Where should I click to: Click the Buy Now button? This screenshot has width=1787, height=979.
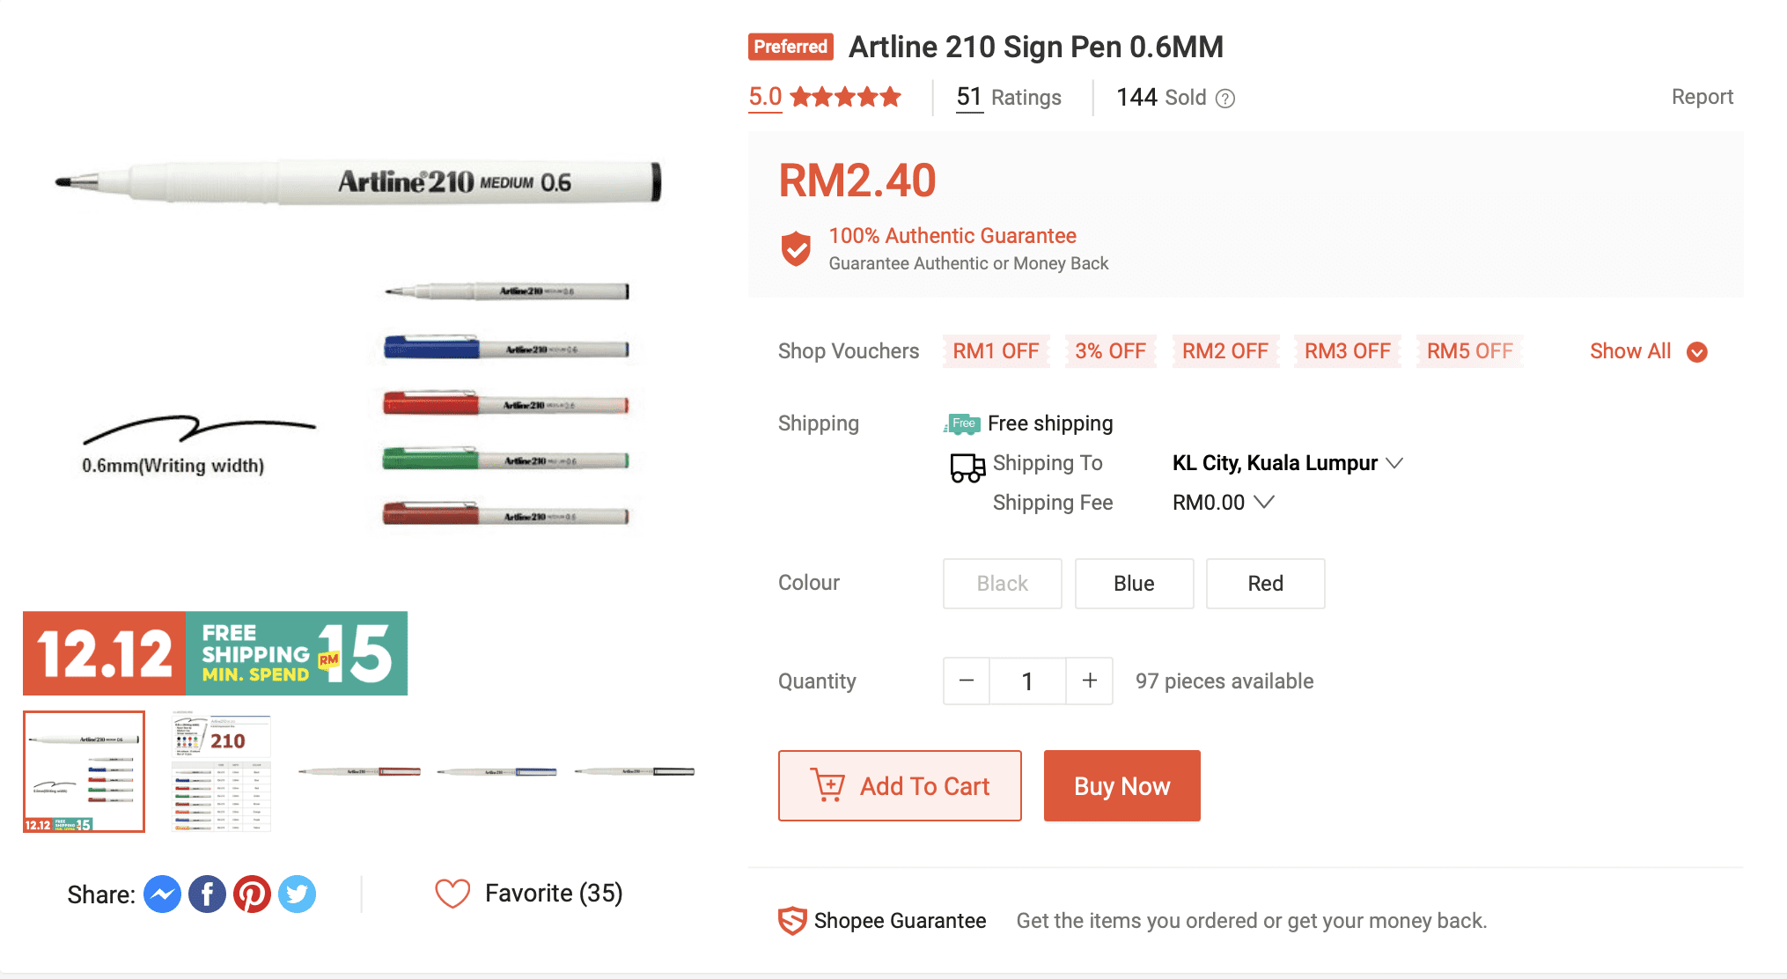1121,785
